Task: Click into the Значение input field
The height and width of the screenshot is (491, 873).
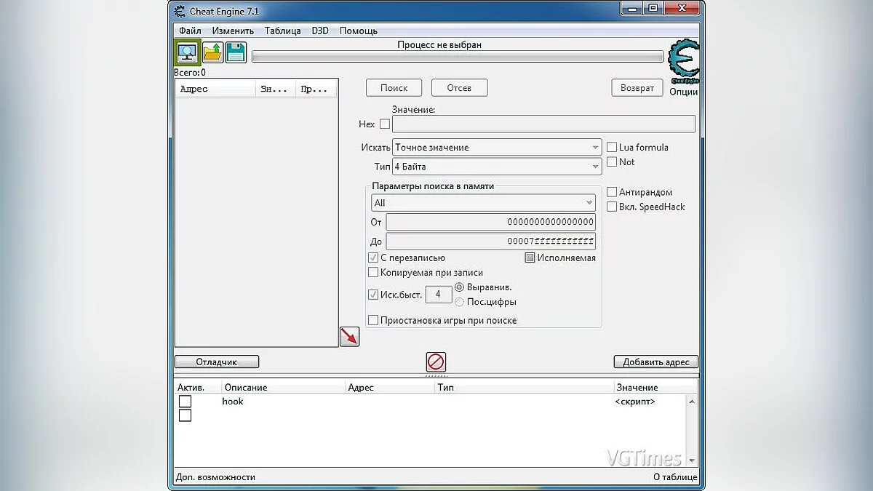Action: [x=543, y=124]
